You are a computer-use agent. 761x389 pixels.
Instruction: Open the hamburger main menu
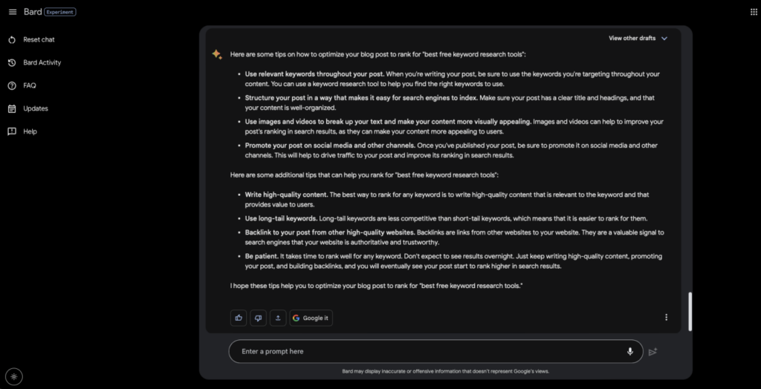[x=13, y=12]
